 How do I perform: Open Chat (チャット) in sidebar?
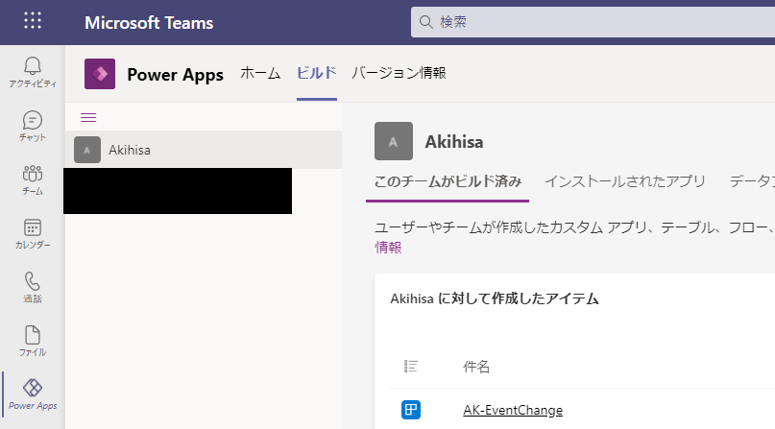(33, 126)
